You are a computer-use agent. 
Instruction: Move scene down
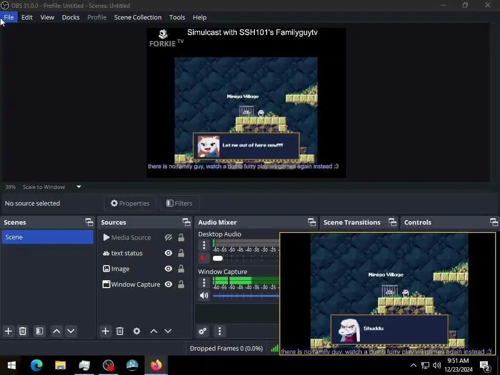click(x=71, y=331)
